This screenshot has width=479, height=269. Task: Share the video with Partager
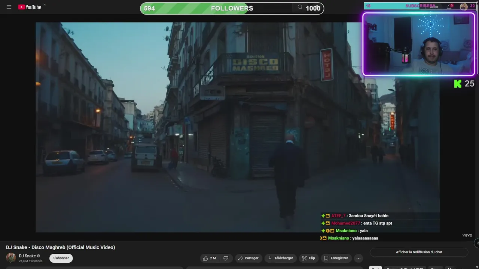click(248, 258)
